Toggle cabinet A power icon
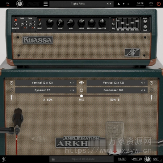Viewport: 163px width, 163px height. click(12, 83)
